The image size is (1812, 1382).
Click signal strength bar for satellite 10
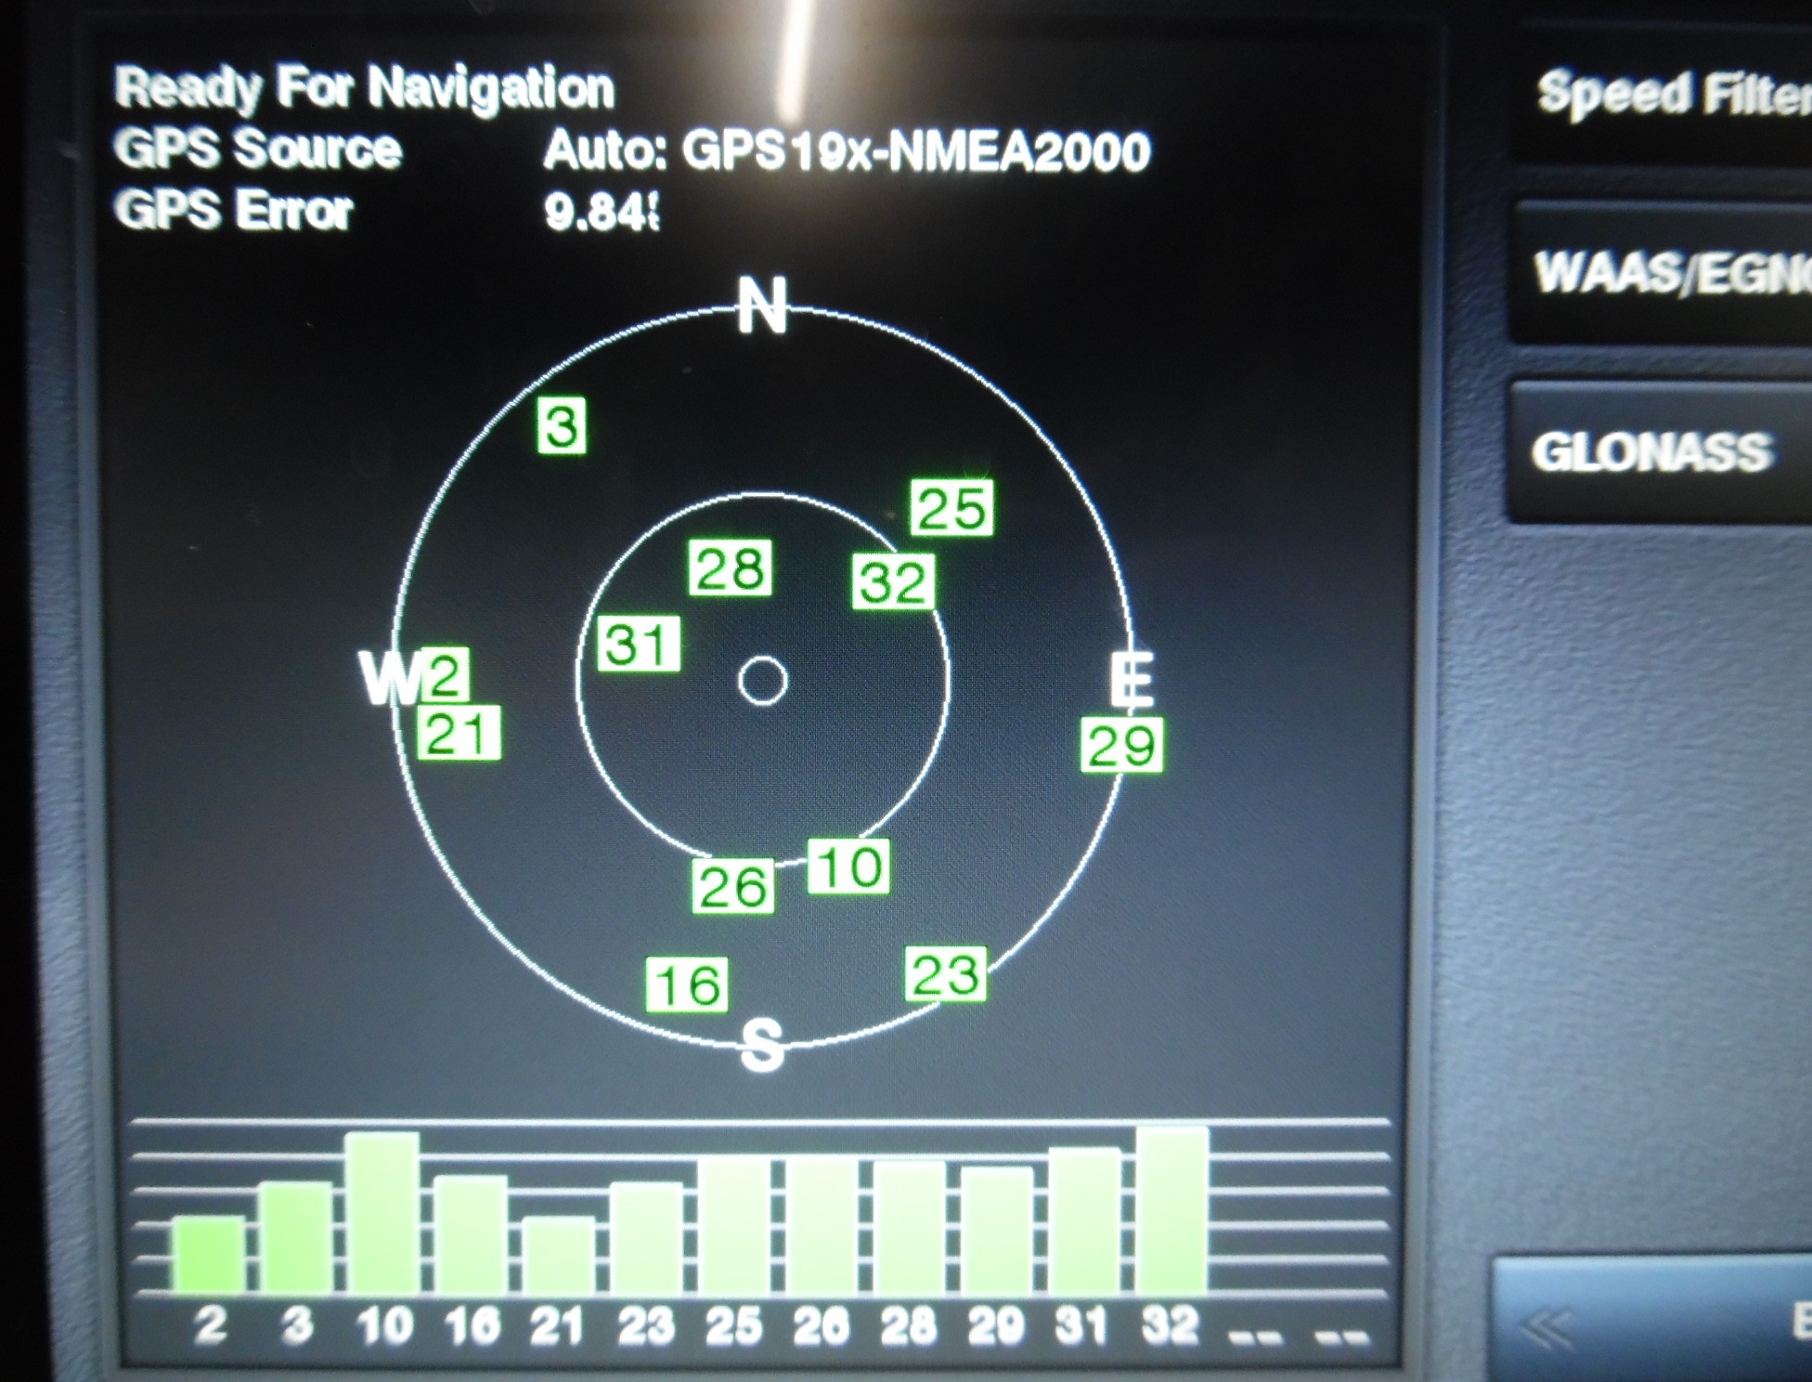click(x=383, y=1213)
